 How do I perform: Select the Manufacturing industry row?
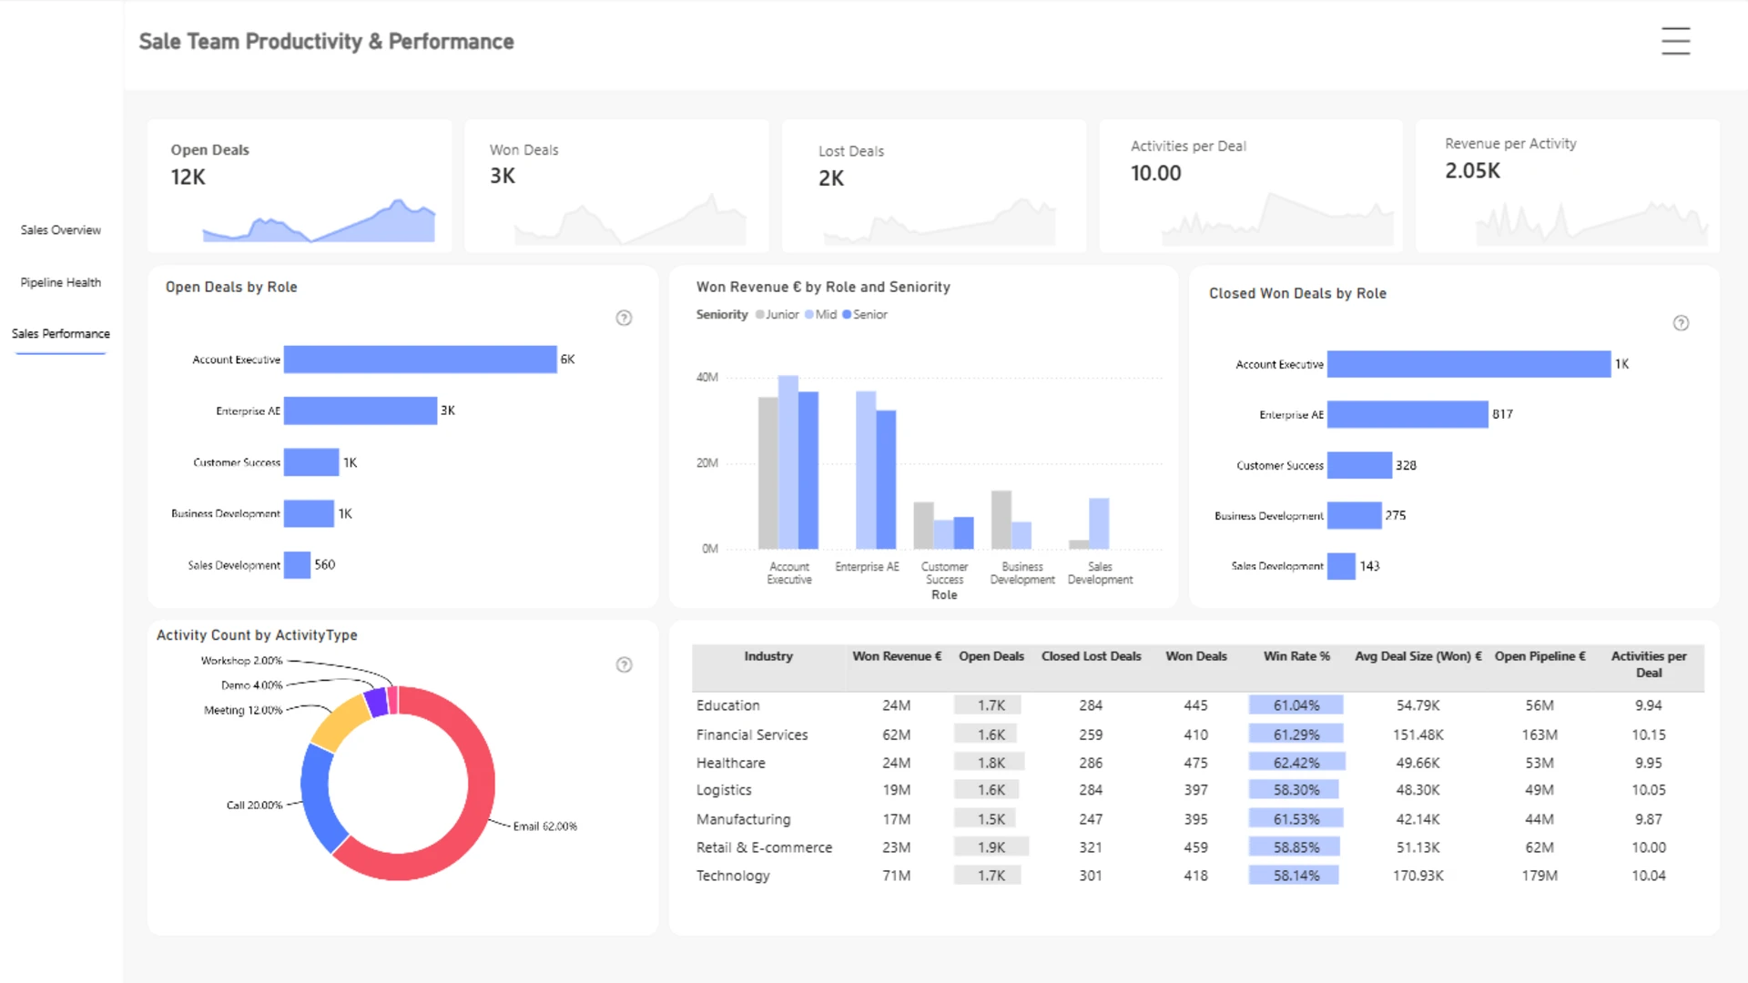[x=1198, y=819]
